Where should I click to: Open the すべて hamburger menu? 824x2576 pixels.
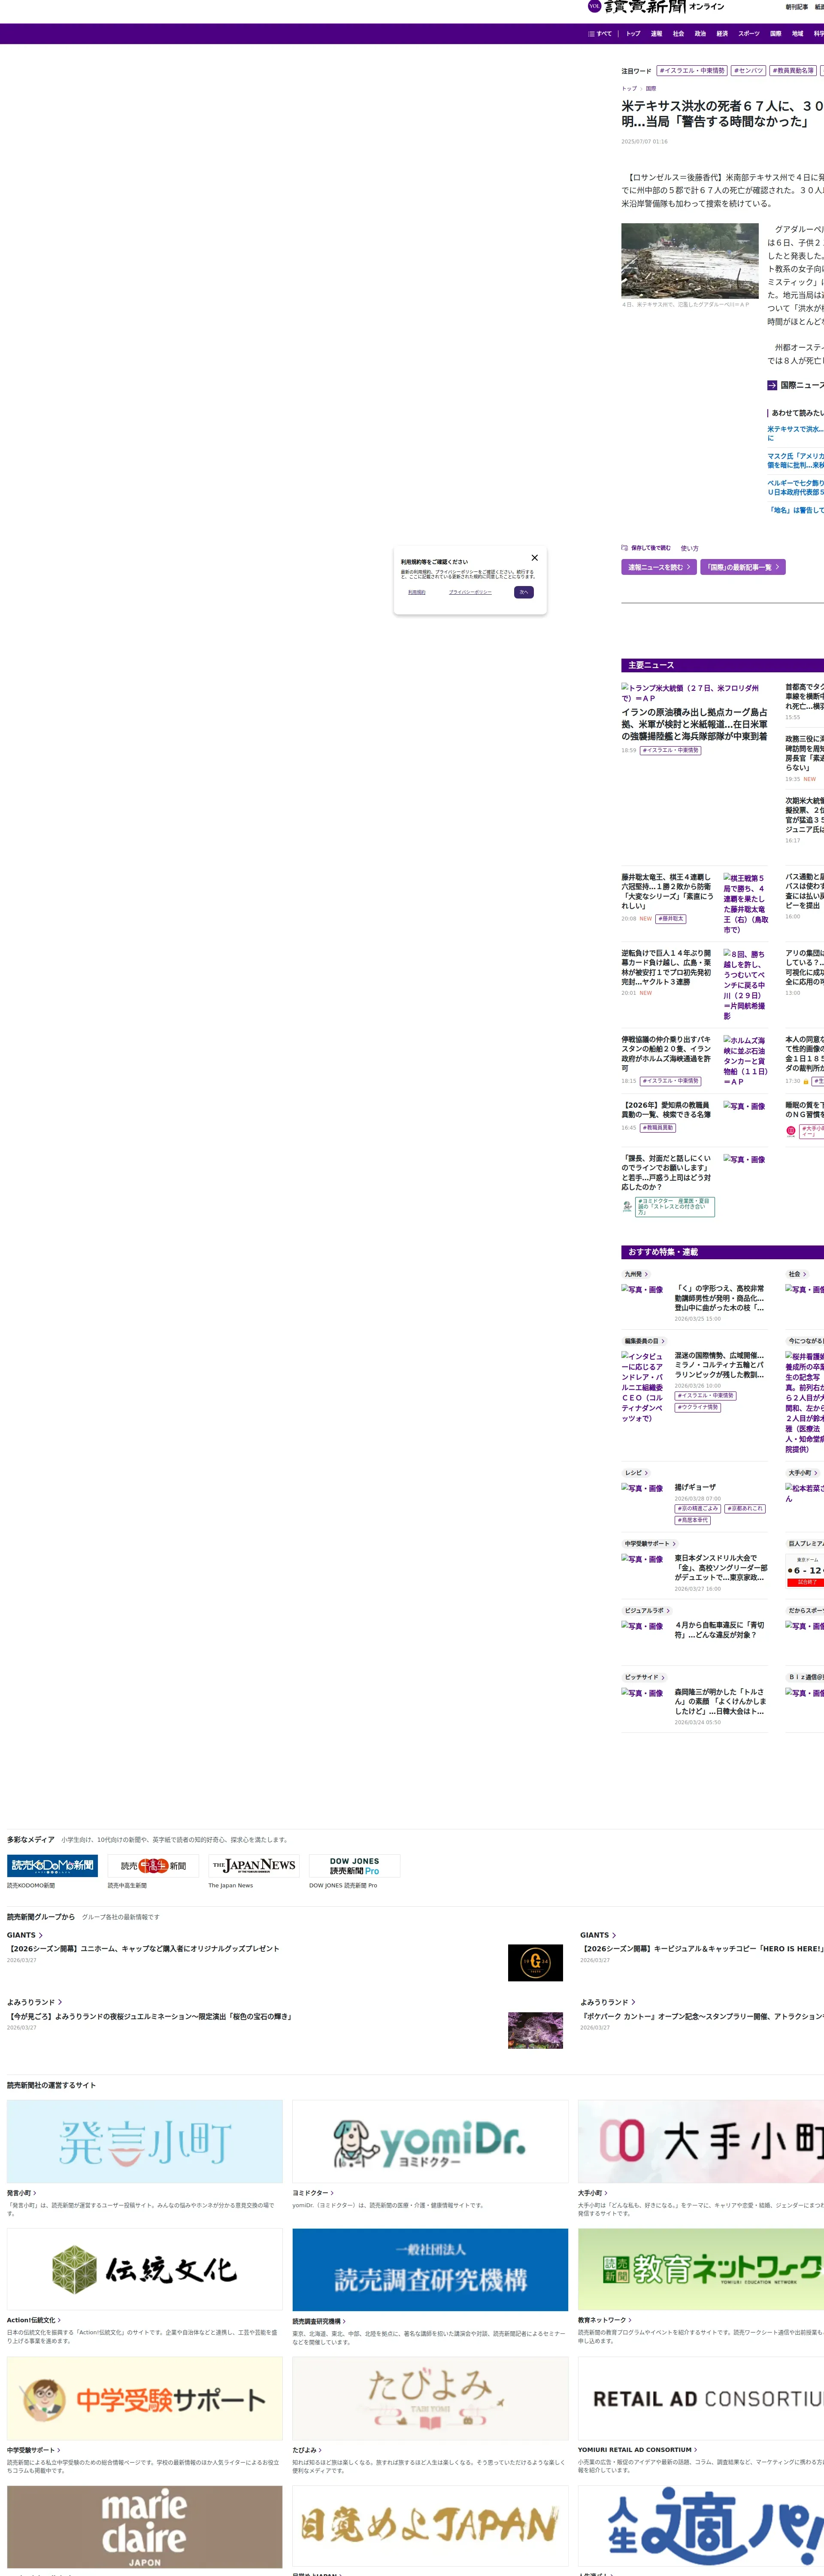click(600, 34)
